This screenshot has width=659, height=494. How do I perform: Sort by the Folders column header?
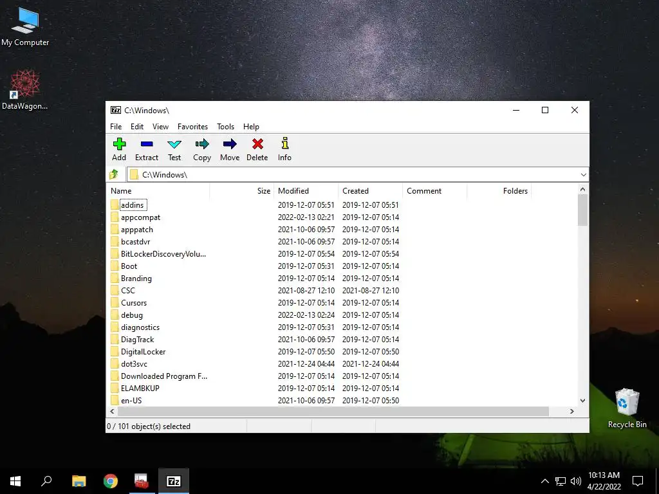[x=499, y=190]
